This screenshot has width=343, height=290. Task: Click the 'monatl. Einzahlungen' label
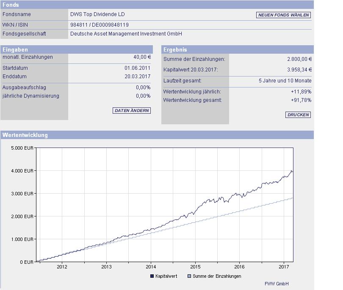pyautogui.click(x=28, y=57)
